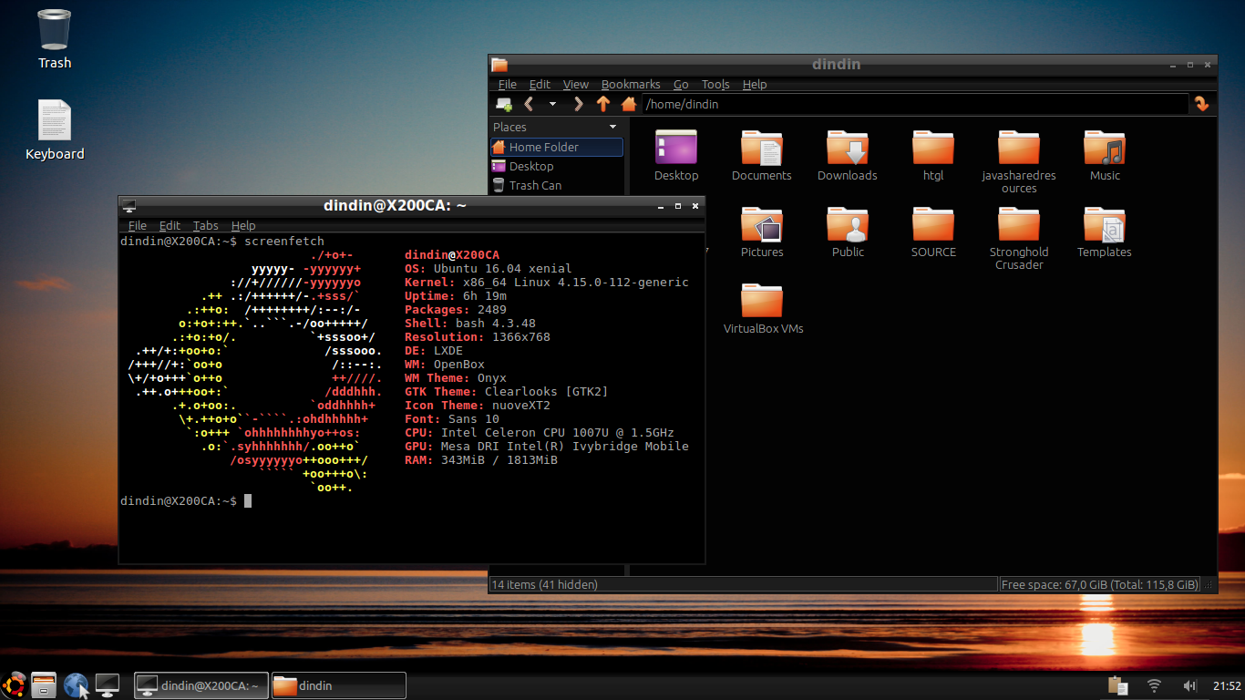This screenshot has height=700, width=1245.
Task: Click the file manager folder icon in title bar
Action: [x=499, y=64]
